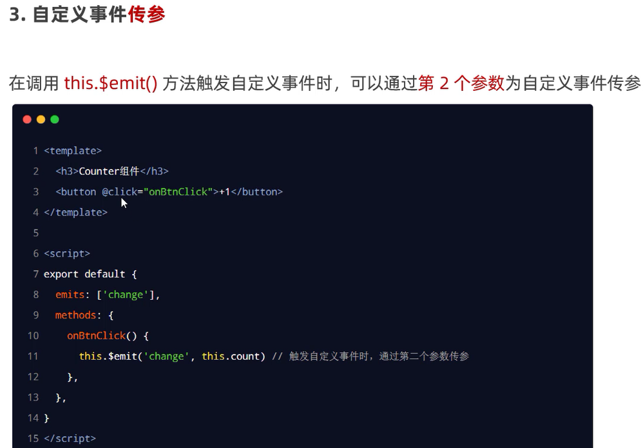
Task: Click the green "onBtnClick" string on line 3
Action: point(179,192)
